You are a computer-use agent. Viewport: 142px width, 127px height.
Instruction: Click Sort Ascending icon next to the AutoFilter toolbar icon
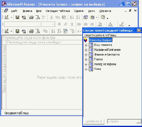[53, 31]
